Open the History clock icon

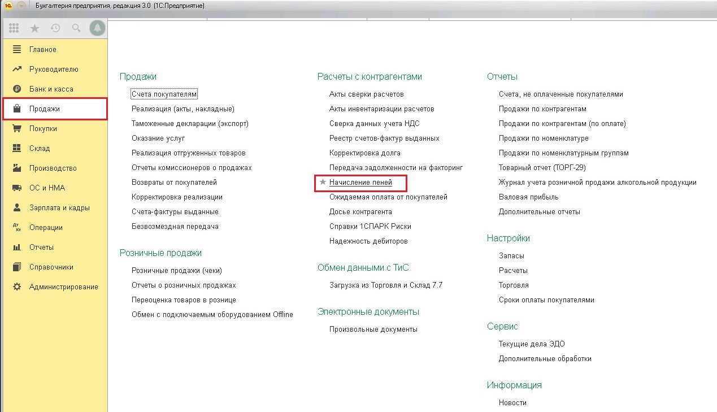coord(55,28)
